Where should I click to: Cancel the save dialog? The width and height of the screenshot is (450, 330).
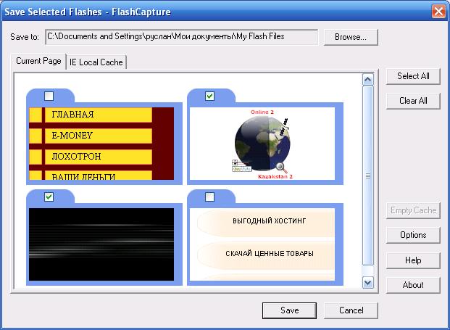pos(351,310)
